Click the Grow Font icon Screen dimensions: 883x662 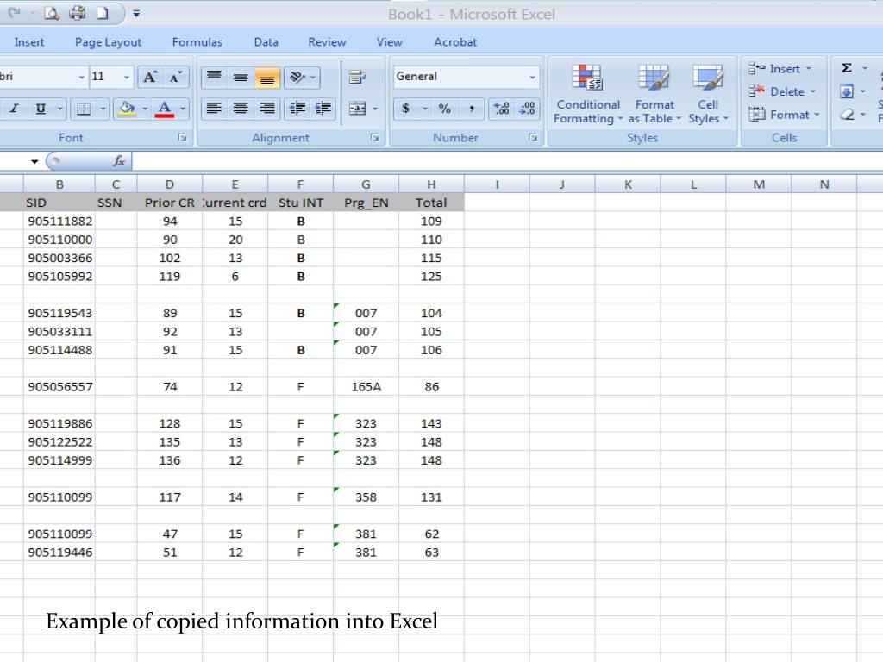click(x=150, y=77)
